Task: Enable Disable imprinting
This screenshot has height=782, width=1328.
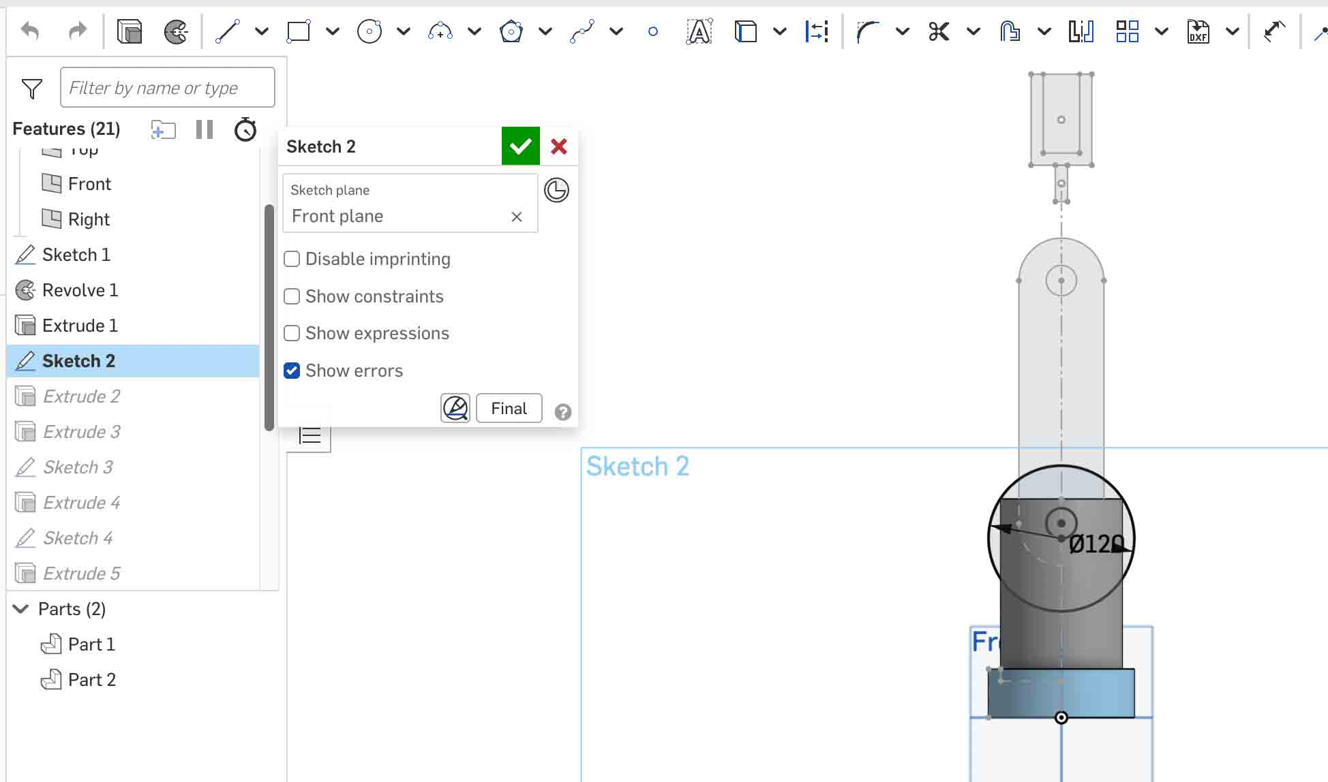Action: point(292,259)
